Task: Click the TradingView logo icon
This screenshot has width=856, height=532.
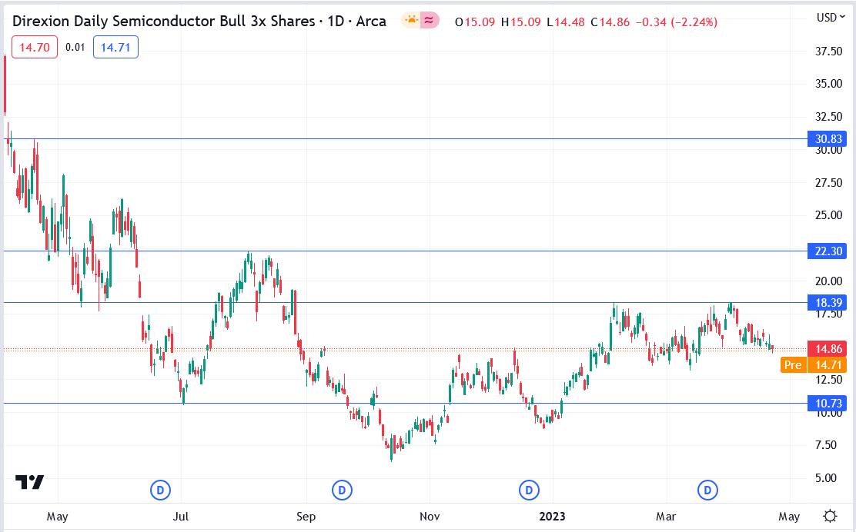Action: coord(29,482)
